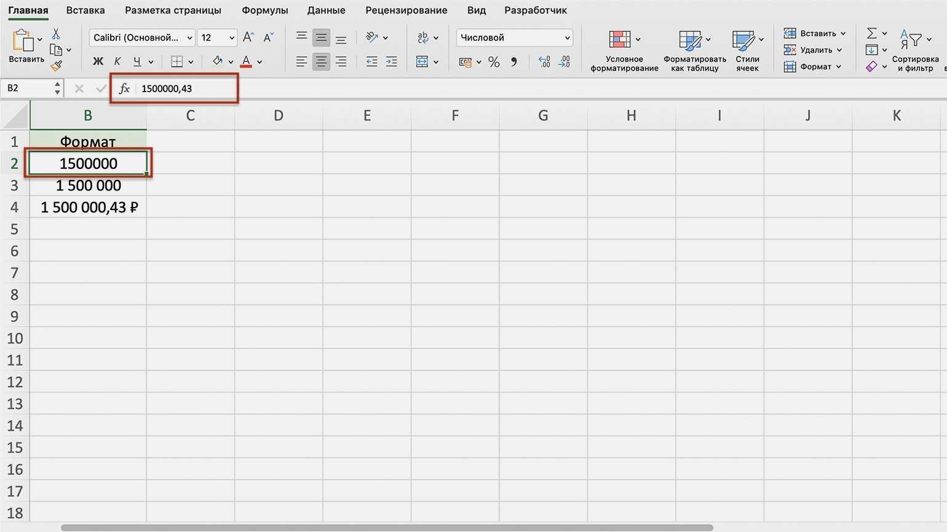Click the Удалить cells button
The image size is (947, 532).
812,50
